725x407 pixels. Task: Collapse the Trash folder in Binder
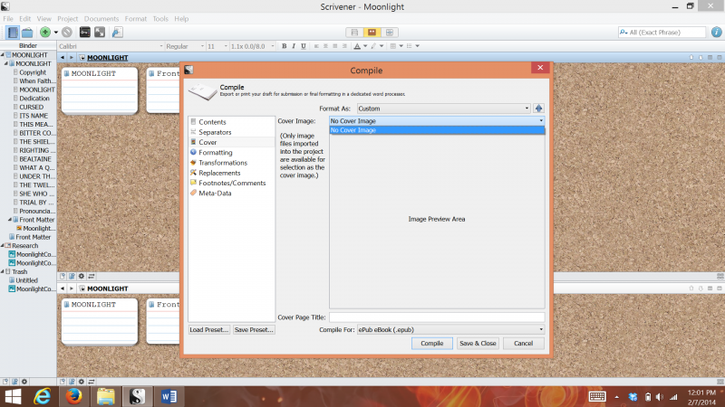(x=3, y=272)
